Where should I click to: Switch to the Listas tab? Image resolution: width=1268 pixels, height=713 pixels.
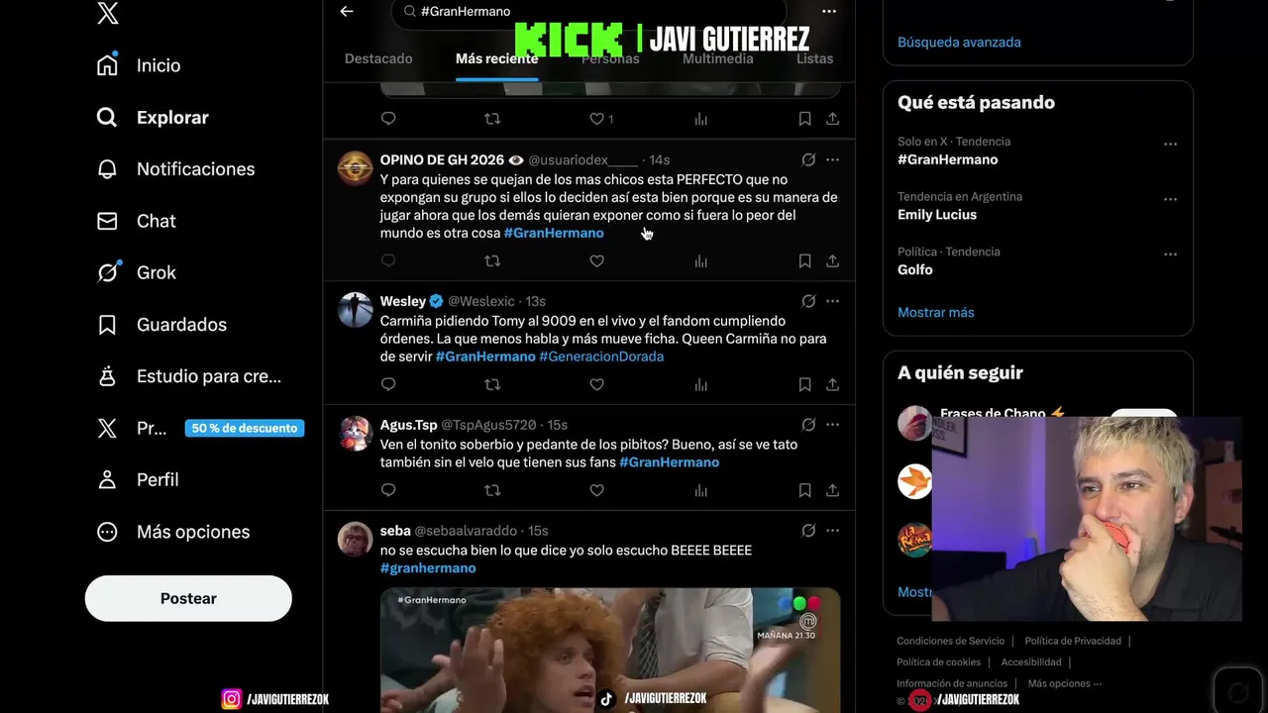[814, 58]
